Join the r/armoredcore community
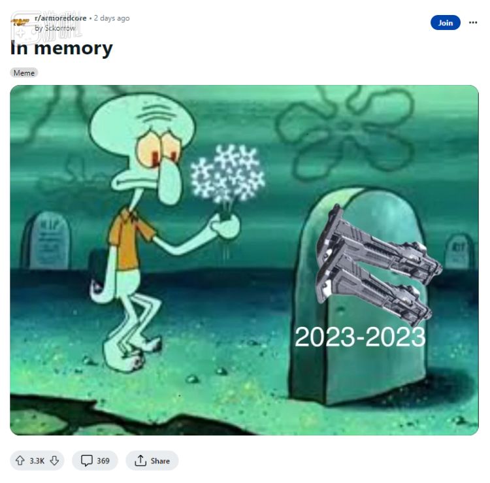The width and height of the screenshot is (490, 483). point(446,22)
